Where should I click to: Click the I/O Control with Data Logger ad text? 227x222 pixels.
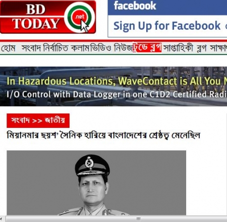click(x=117, y=95)
